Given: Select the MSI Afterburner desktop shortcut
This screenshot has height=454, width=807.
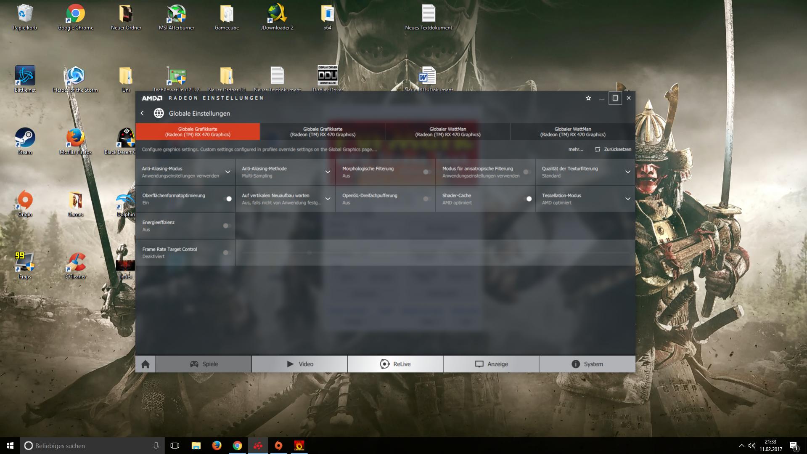Looking at the screenshot, I should click(176, 18).
